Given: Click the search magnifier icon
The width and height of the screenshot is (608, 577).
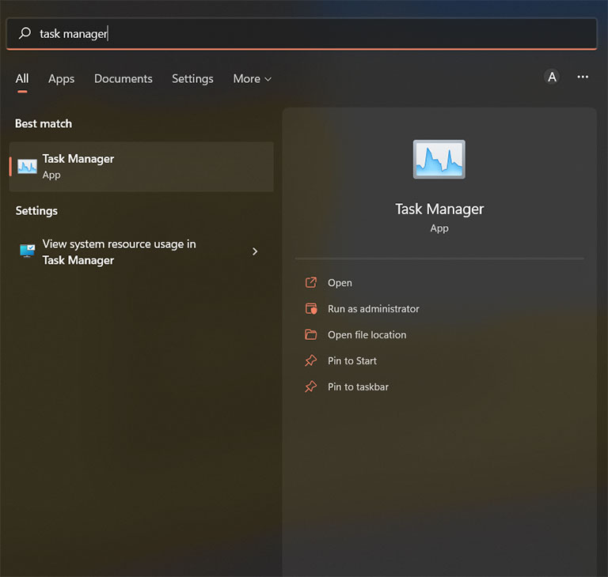Looking at the screenshot, I should [x=25, y=33].
